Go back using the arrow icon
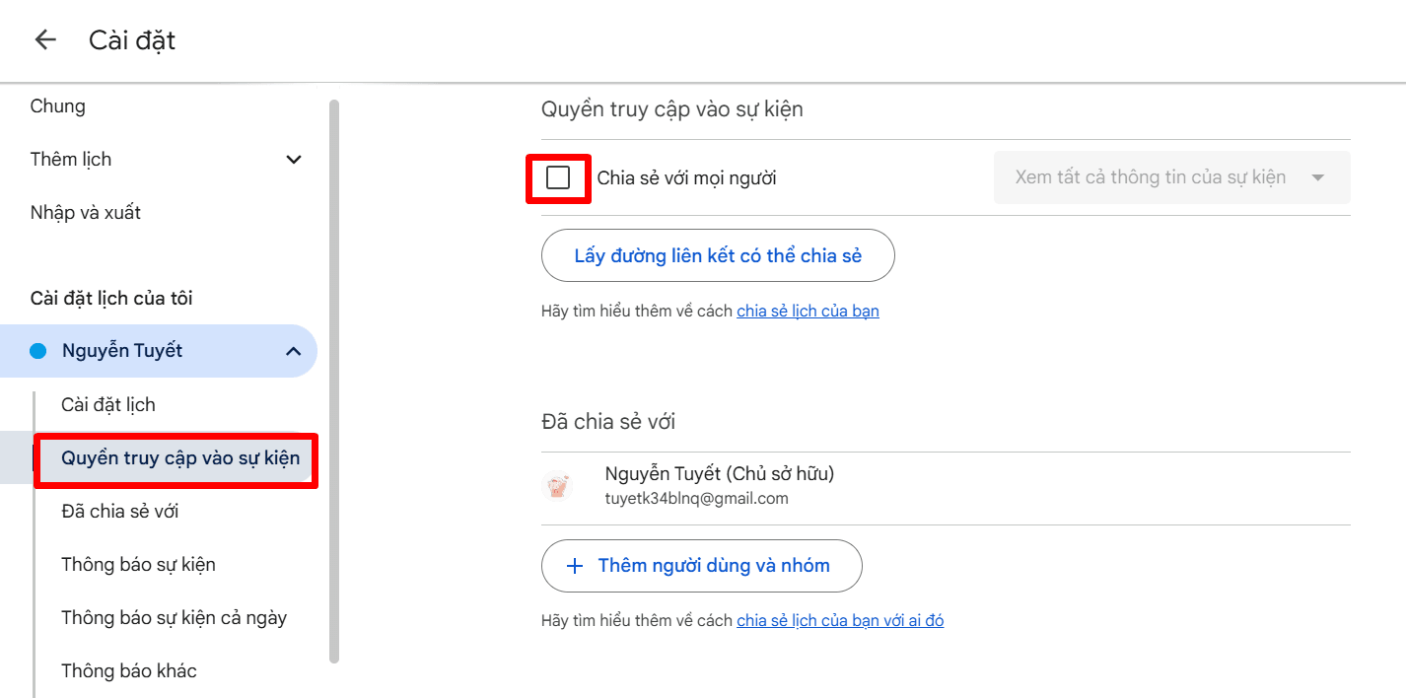This screenshot has width=1406, height=698. point(45,39)
